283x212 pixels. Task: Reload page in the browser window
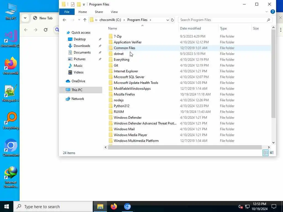(46, 30)
